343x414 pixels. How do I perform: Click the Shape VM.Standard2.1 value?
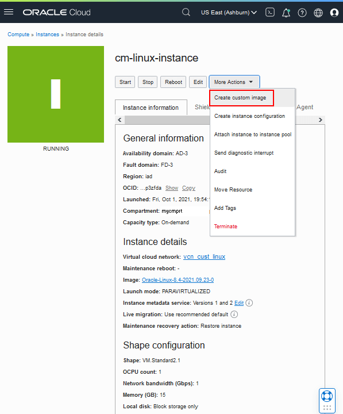pyautogui.click(x=161, y=361)
